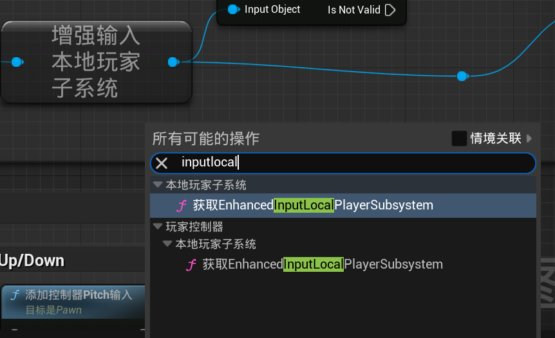Click the Is Not Valid exec pin
The height and width of the screenshot is (338, 555).
pos(390,10)
